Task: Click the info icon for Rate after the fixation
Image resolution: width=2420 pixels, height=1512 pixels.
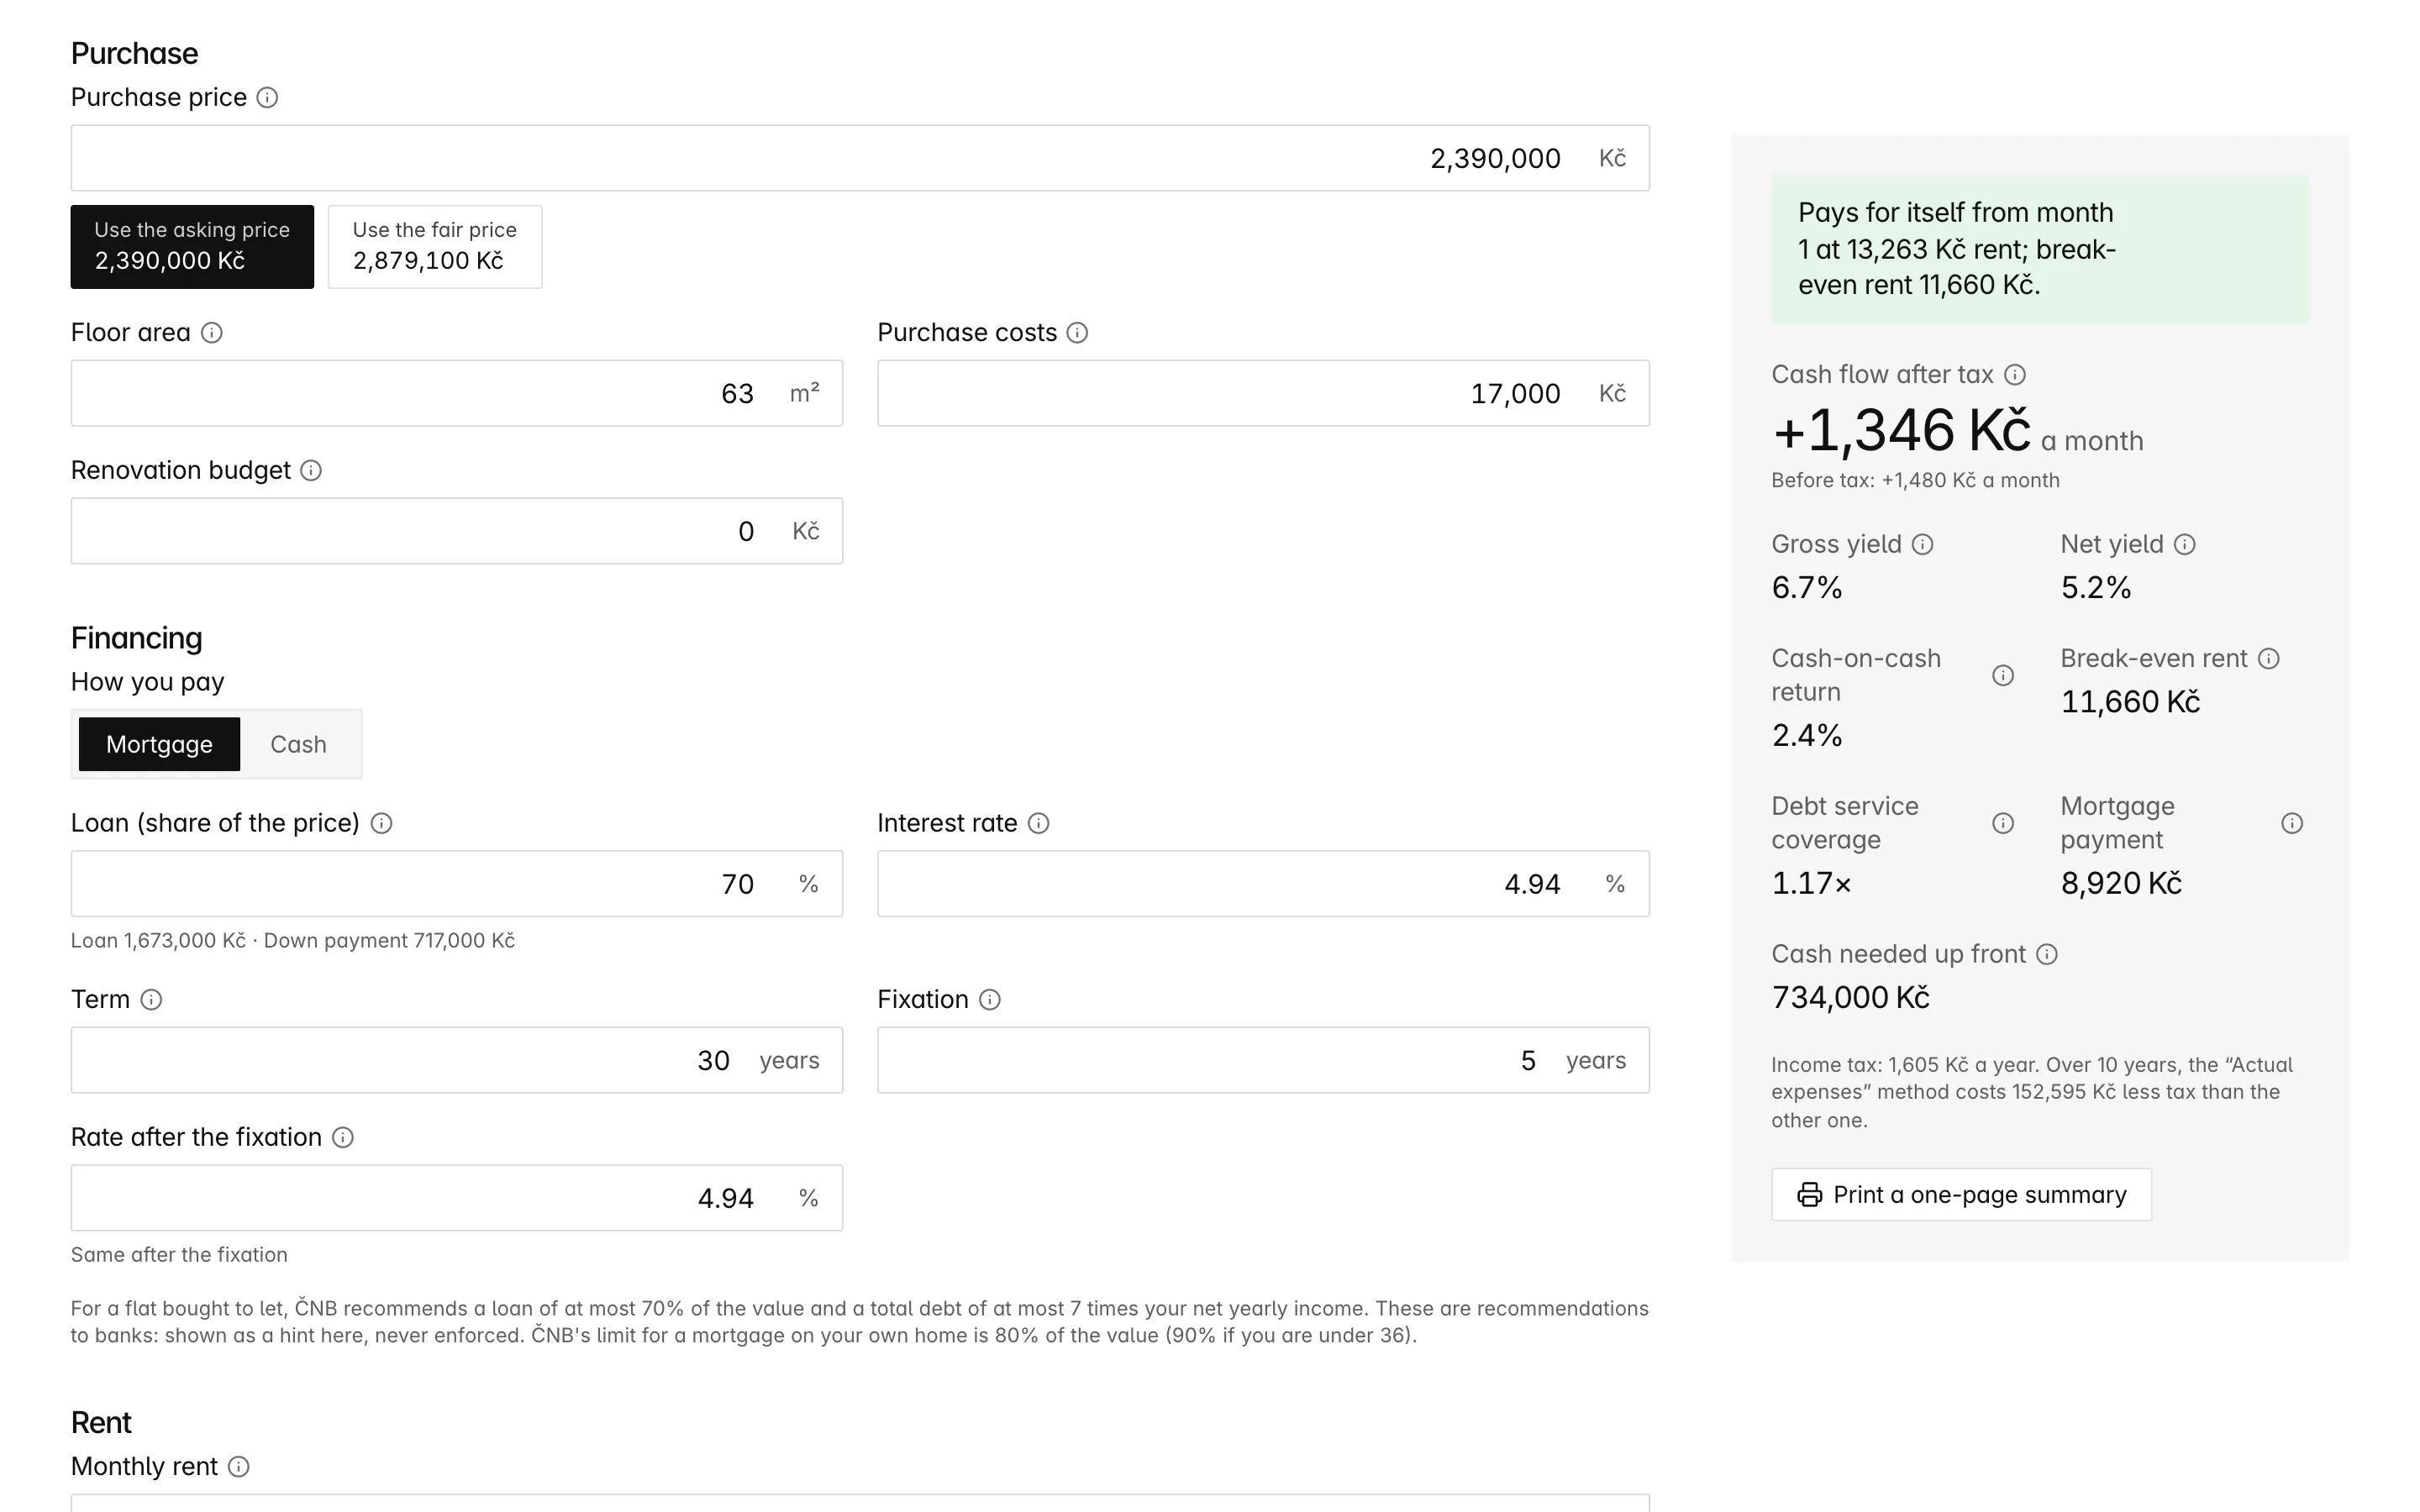Action: [343, 1137]
